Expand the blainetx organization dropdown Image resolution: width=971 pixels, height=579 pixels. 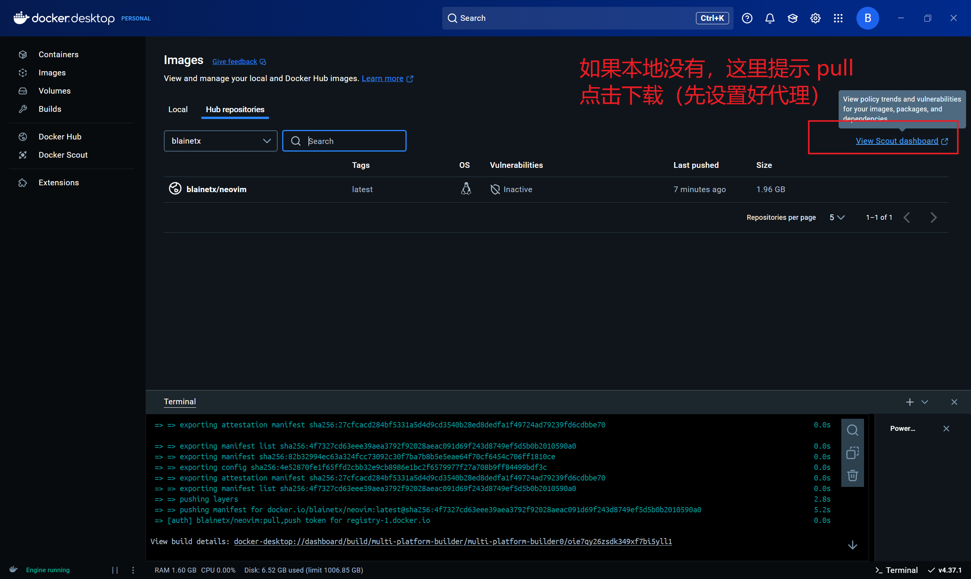(x=221, y=141)
